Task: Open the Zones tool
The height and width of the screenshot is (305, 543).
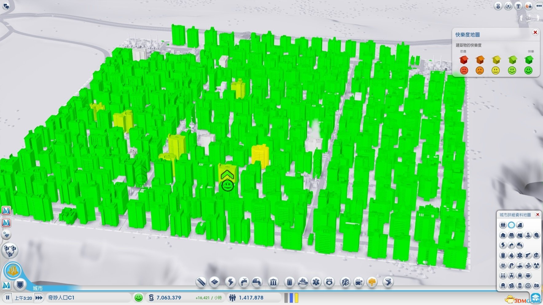Action: point(215,282)
